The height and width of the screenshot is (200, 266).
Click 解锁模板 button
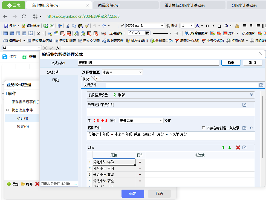pyautogui.click(x=31, y=26)
